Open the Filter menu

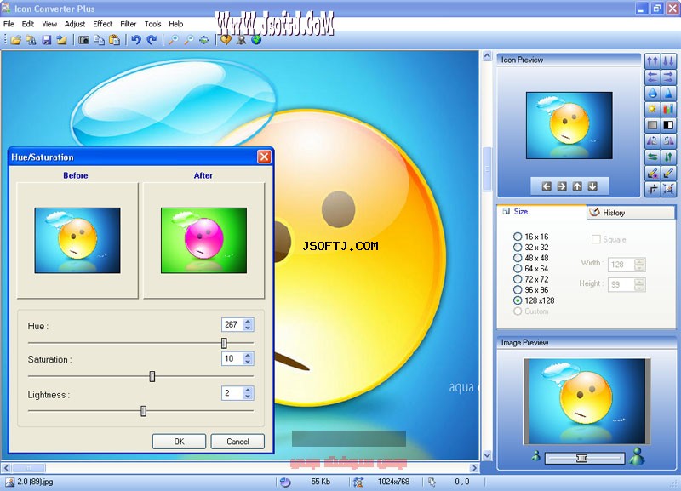point(129,24)
